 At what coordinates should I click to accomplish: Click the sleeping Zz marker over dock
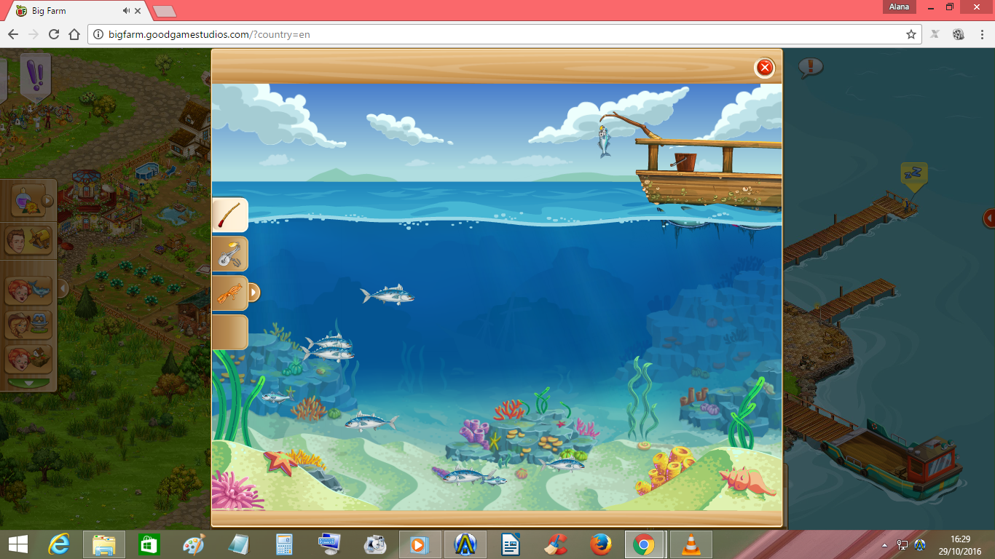click(x=913, y=175)
